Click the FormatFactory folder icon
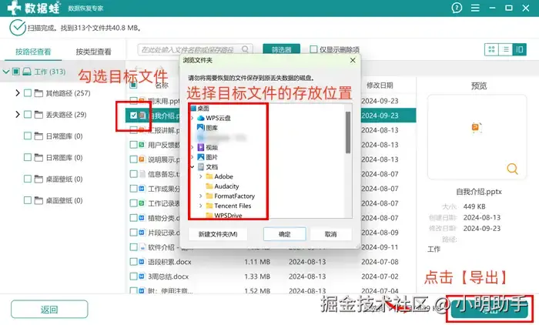Screen dimensions: 539x325 [209, 196]
